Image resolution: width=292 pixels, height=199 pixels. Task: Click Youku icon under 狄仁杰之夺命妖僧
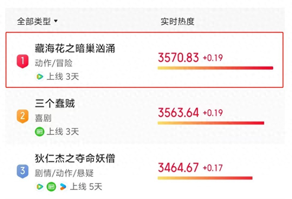(63, 186)
